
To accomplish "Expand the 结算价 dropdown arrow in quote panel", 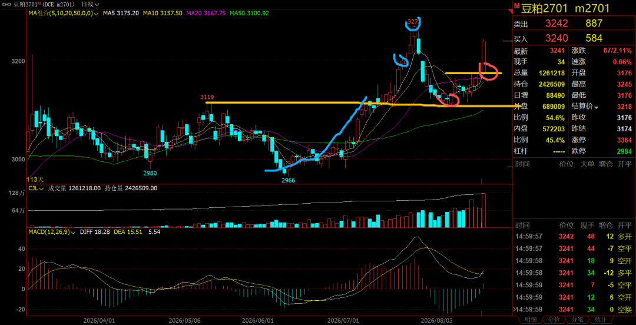I will tap(596, 107).
